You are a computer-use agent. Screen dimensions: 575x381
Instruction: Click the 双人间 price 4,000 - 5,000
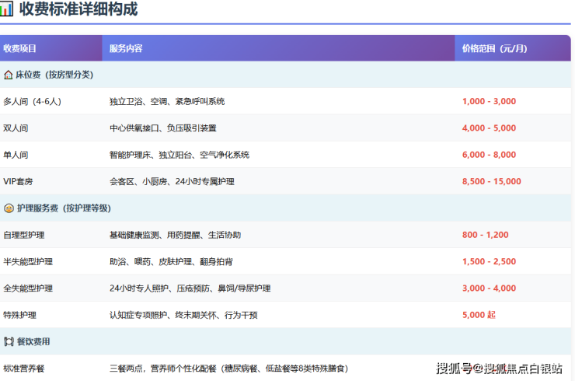[x=489, y=128]
